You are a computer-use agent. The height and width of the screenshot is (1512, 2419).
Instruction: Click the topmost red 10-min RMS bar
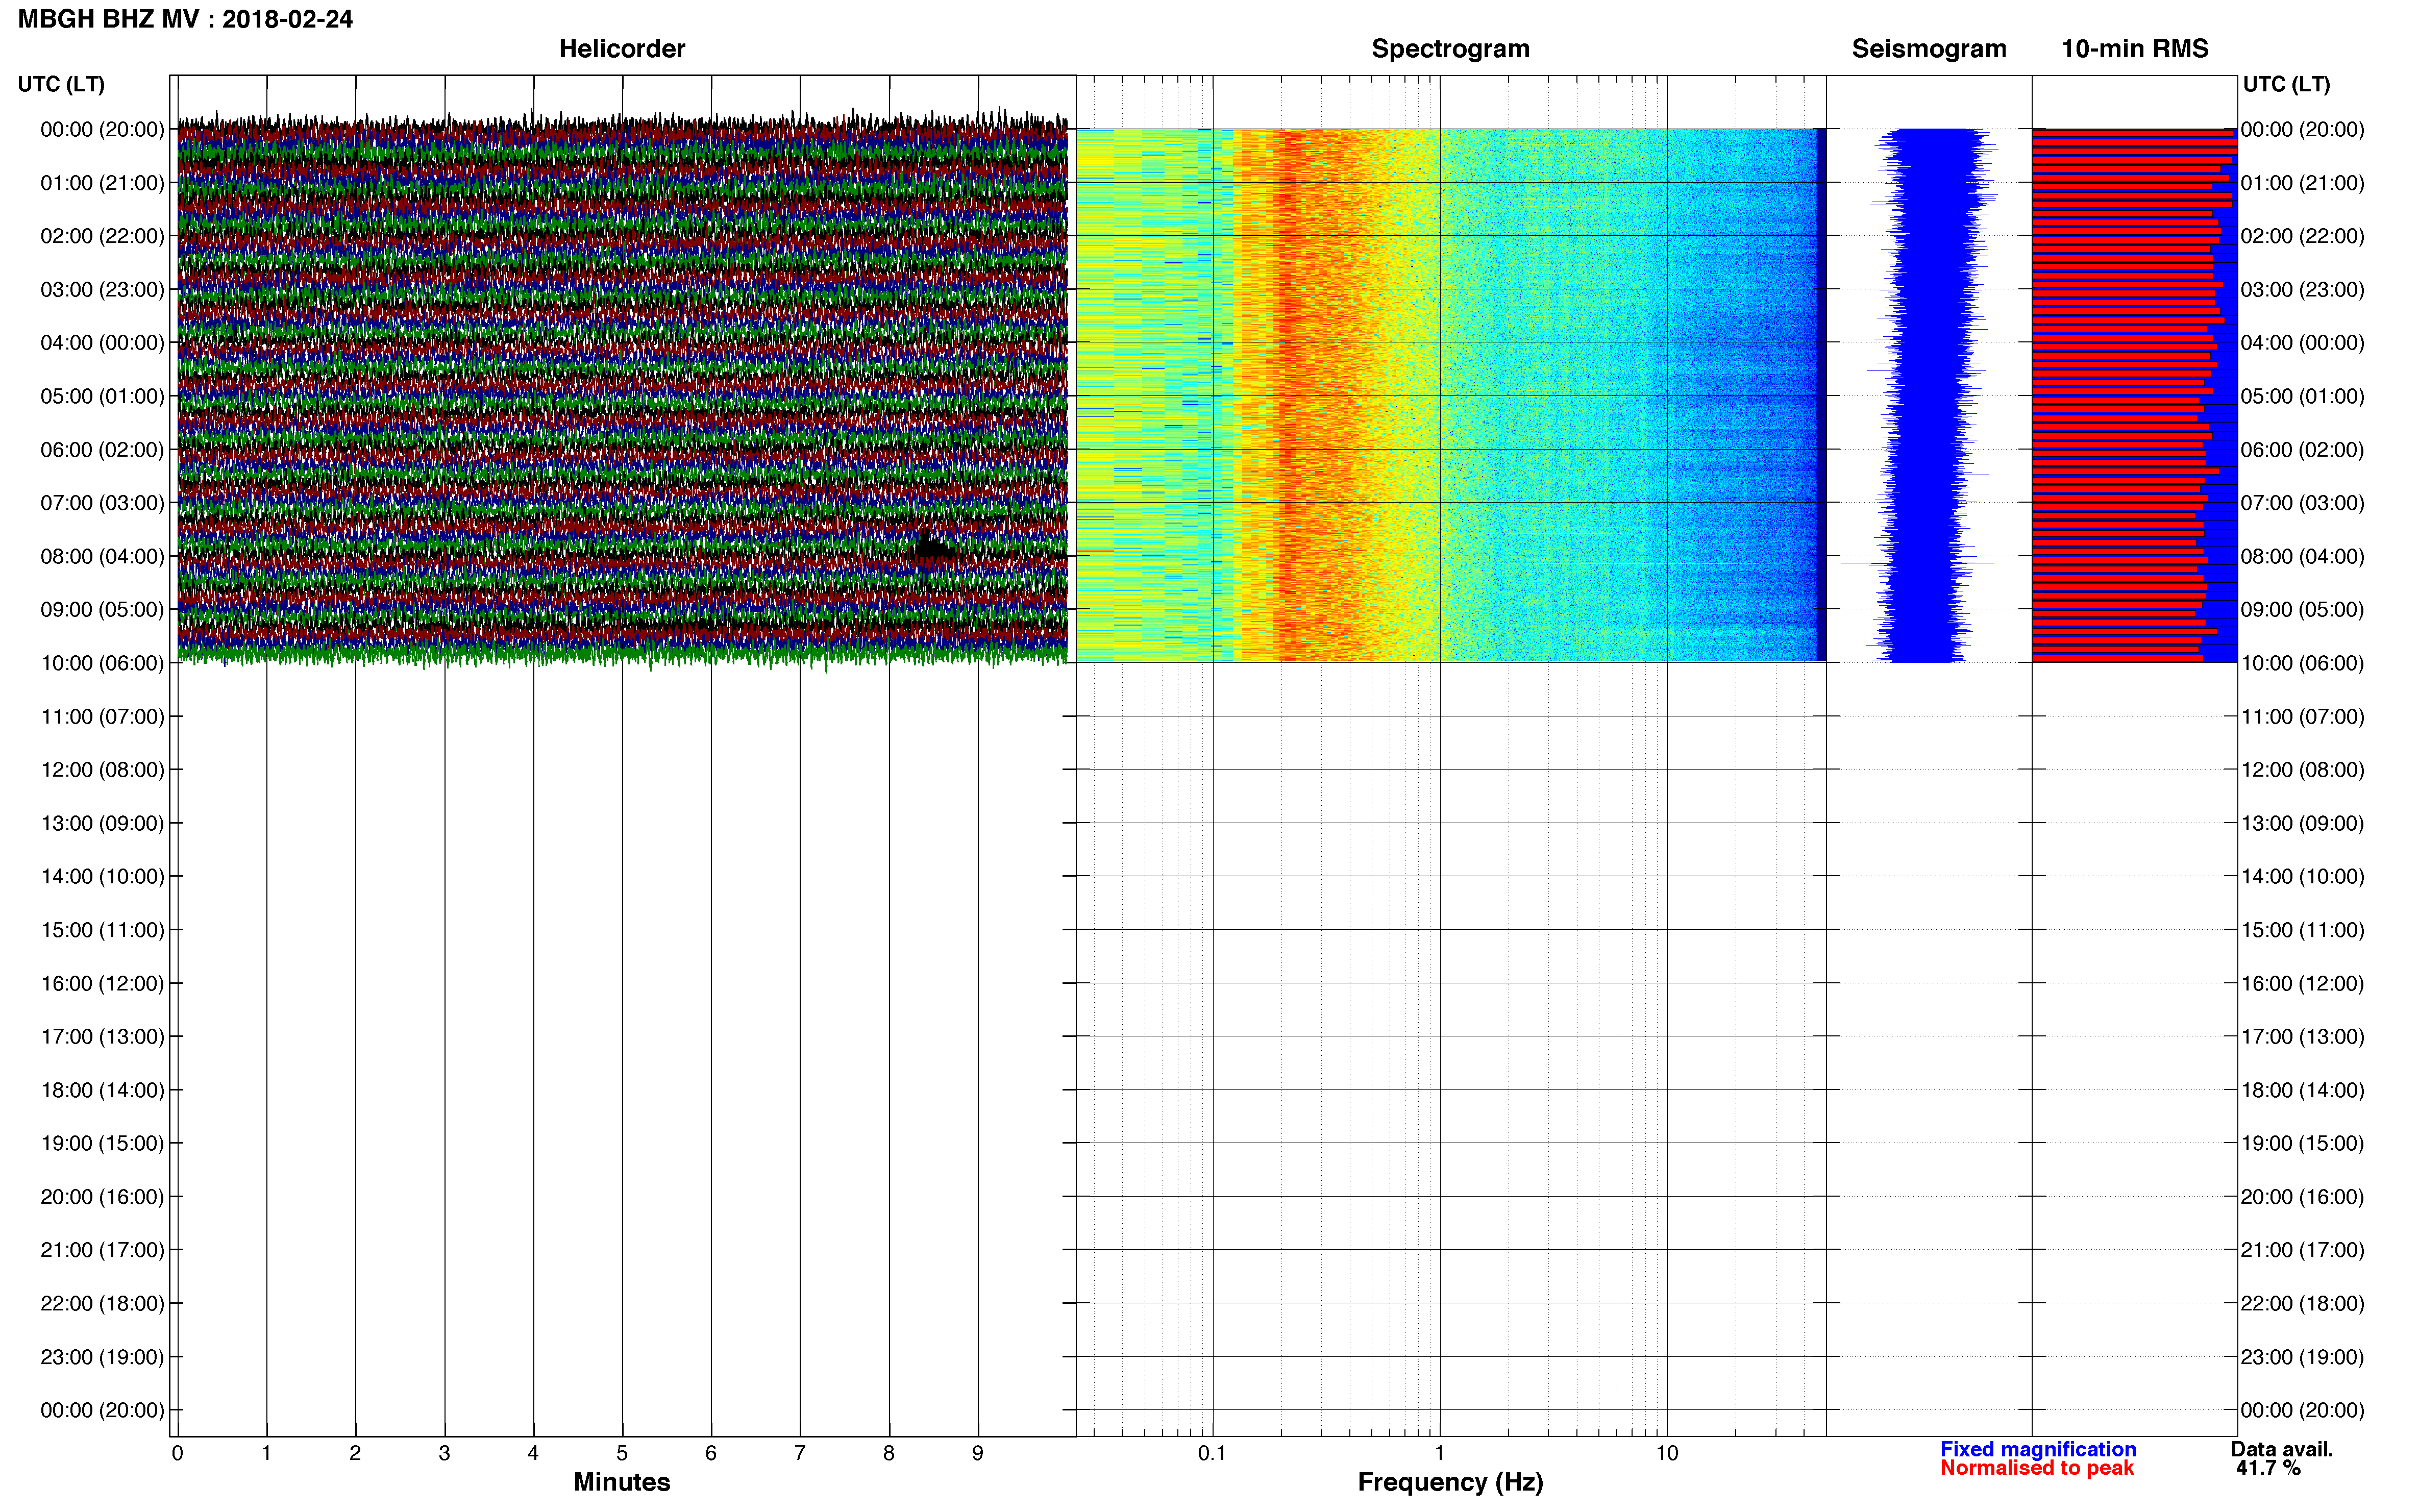(x=2133, y=133)
